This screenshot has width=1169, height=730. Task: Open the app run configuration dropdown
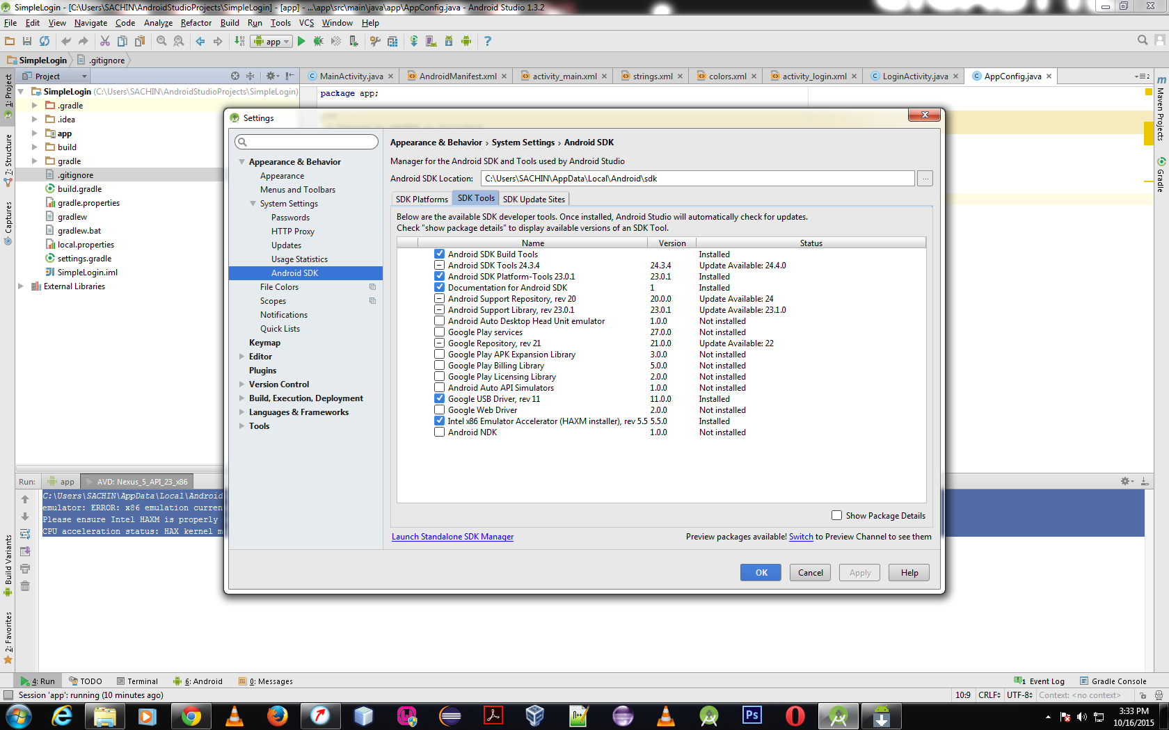coord(271,41)
